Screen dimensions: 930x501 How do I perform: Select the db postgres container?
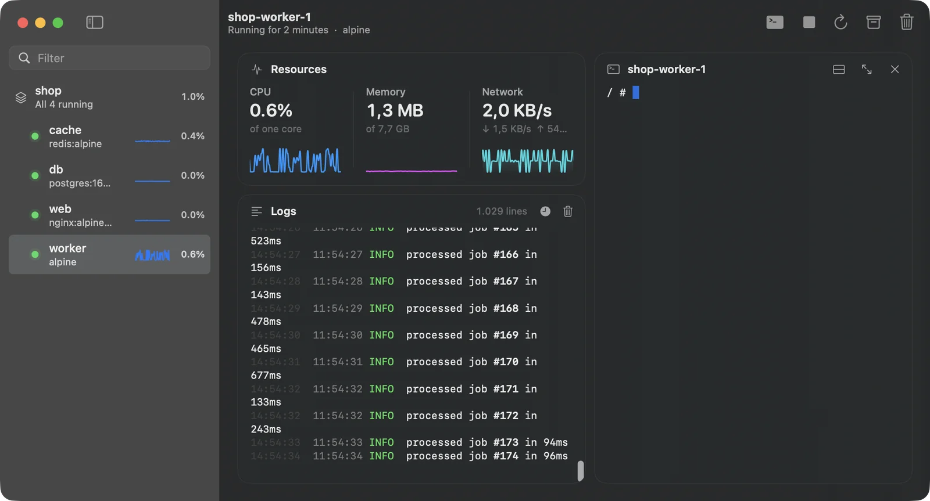109,176
